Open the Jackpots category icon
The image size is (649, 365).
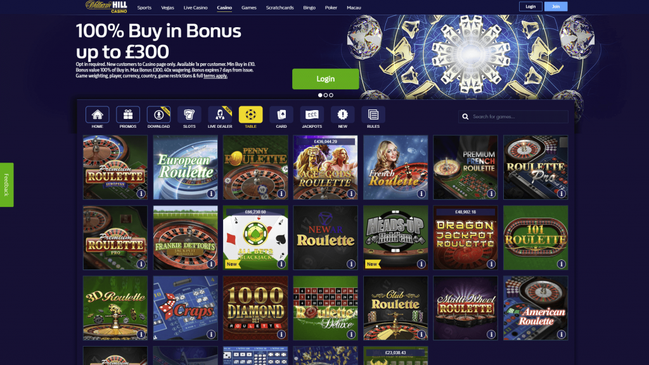(x=312, y=114)
